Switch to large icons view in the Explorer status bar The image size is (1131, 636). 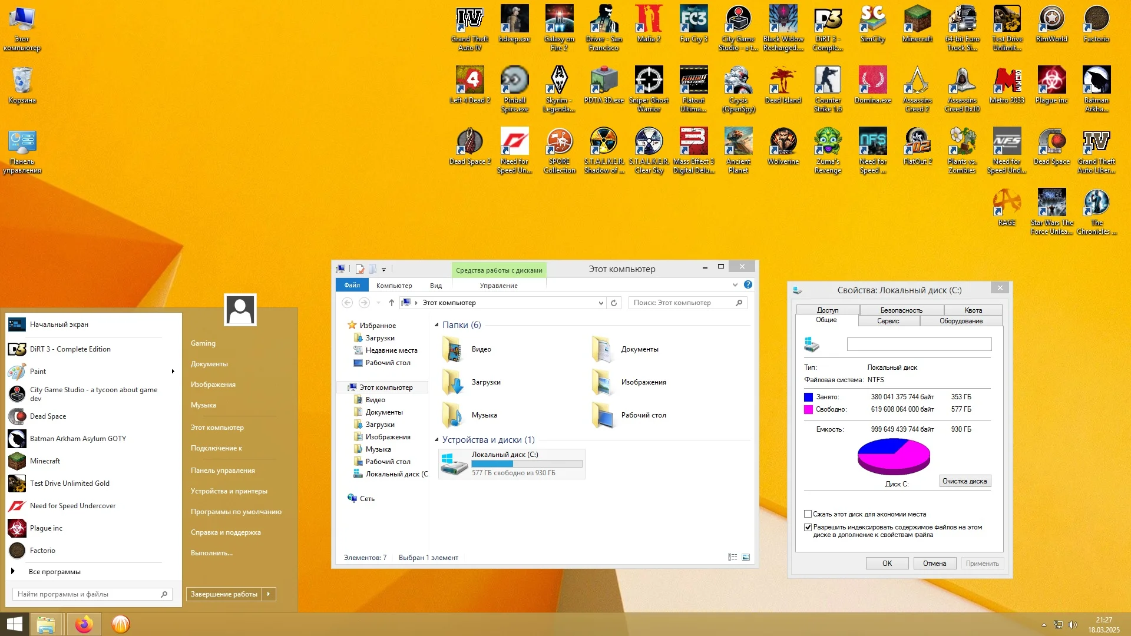point(746,557)
